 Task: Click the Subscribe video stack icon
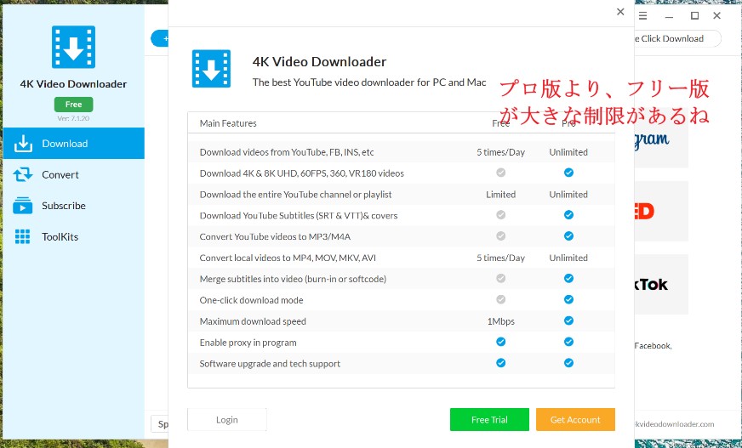pos(23,206)
